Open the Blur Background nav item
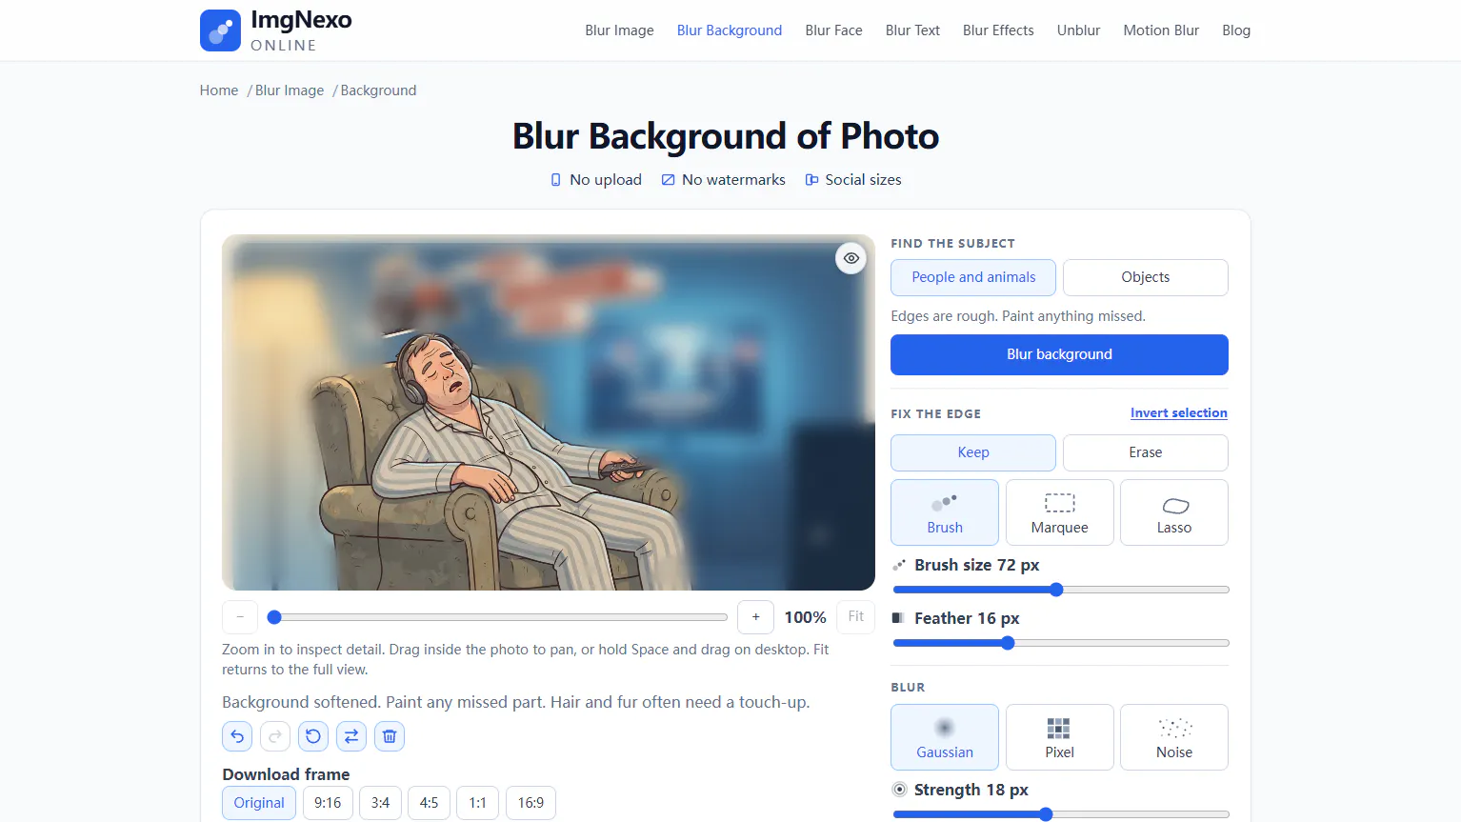The height and width of the screenshot is (822, 1461). coord(730,30)
